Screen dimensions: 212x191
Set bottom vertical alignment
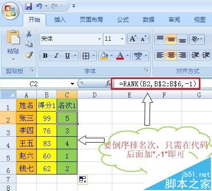click(x=182, y=39)
